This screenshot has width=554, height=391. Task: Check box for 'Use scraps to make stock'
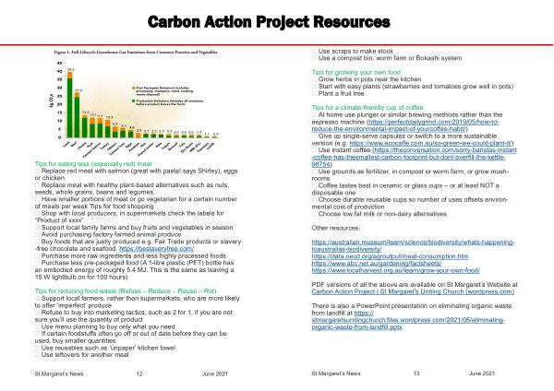(314, 52)
